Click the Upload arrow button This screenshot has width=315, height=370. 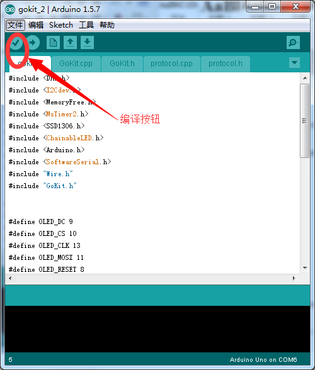point(33,43)
